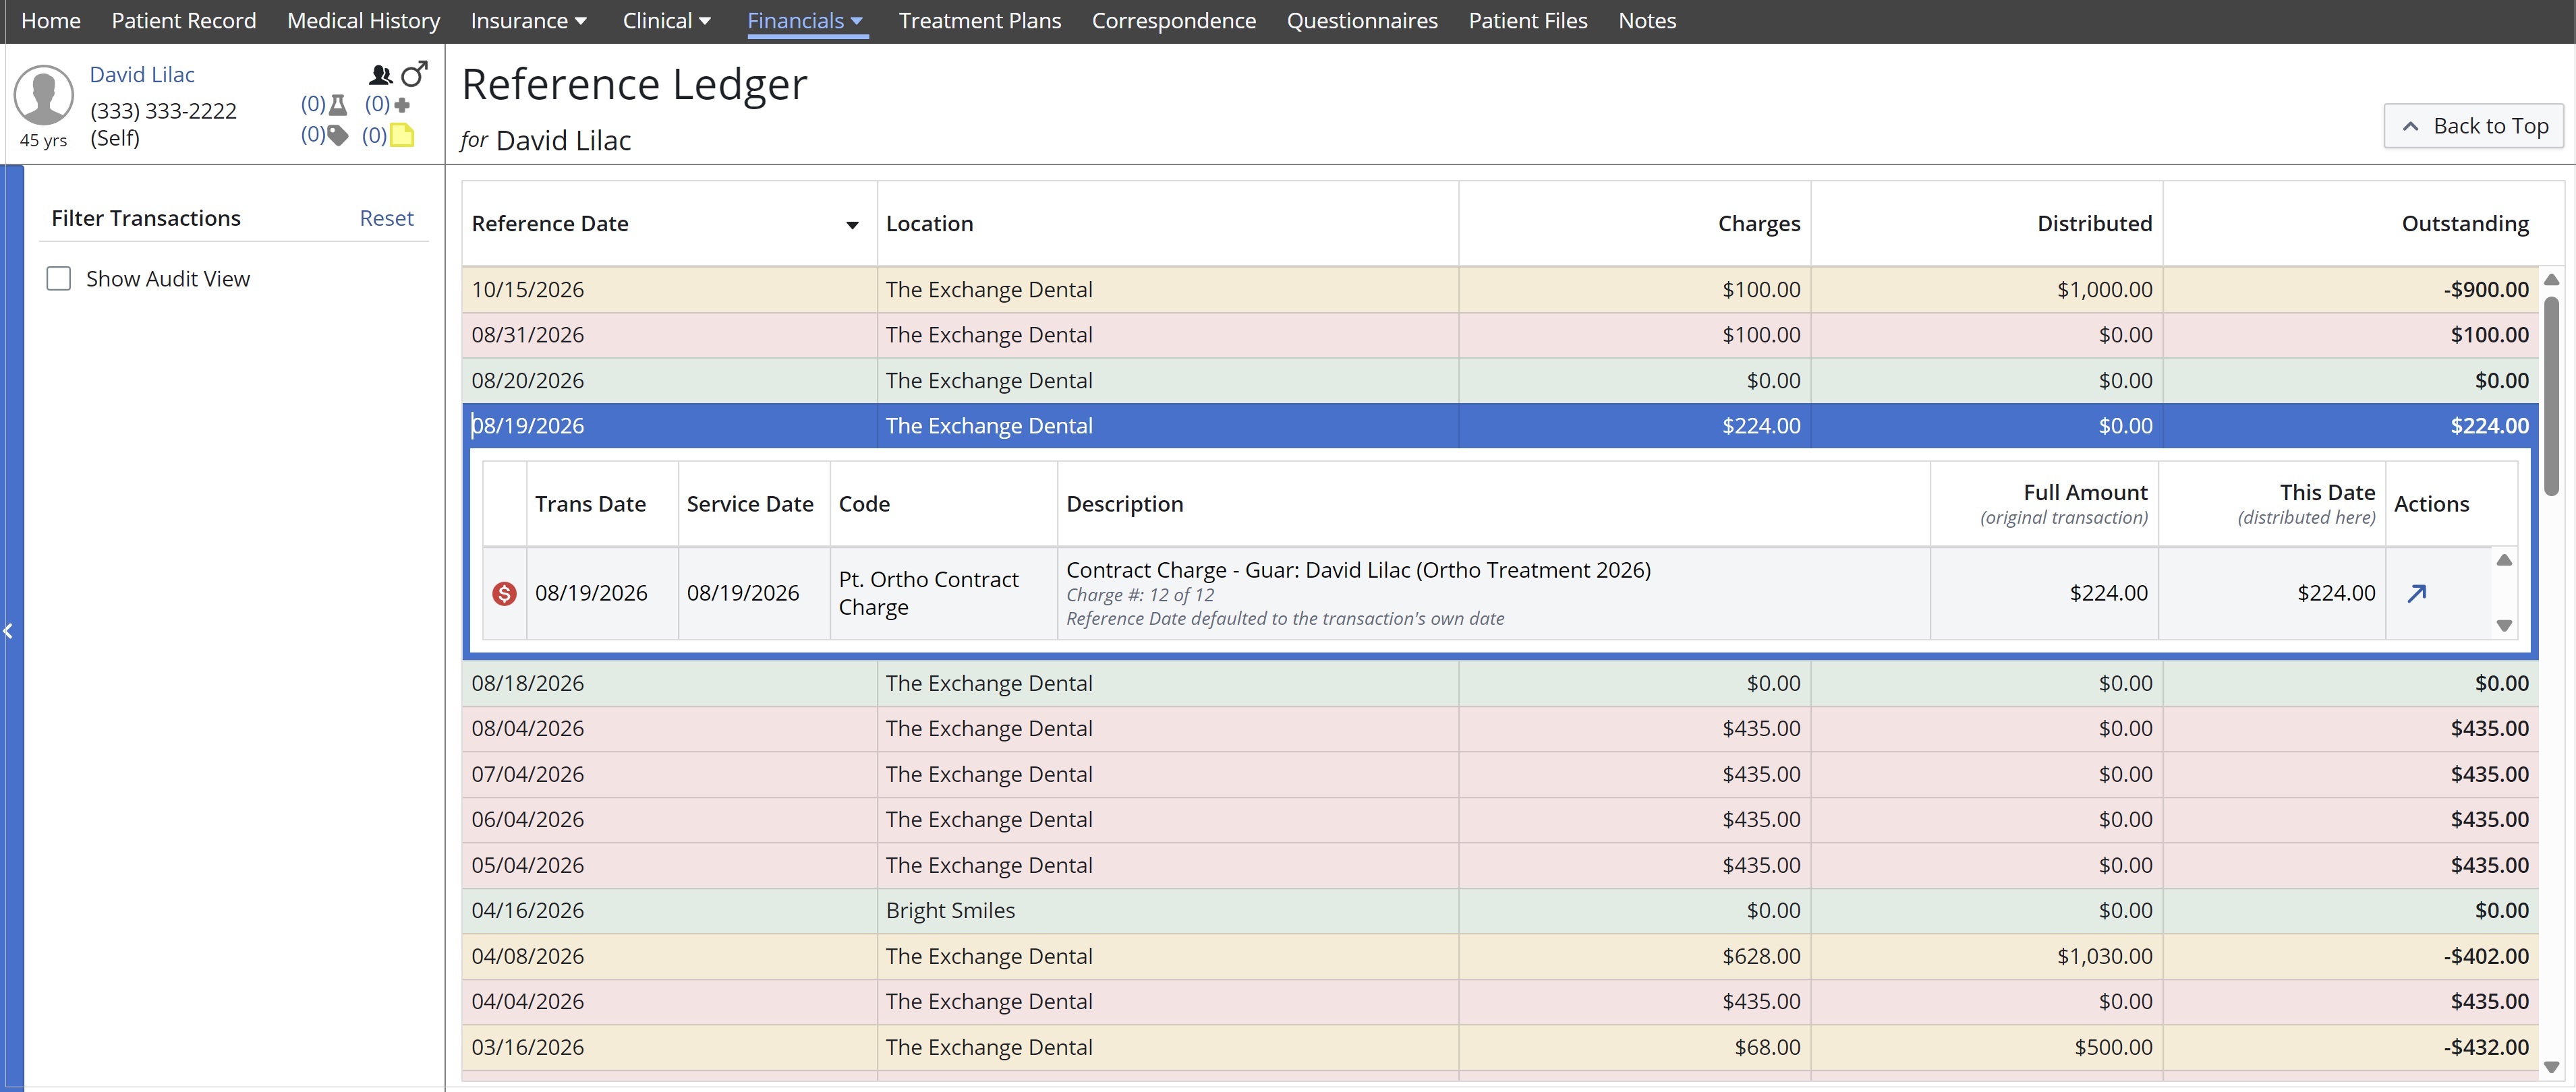Image resolution: width=2576 pixels, height=1092 pixels.
Task: Collapse the 08/19/2026 ledger row
Action: [x=1500, y=425]
